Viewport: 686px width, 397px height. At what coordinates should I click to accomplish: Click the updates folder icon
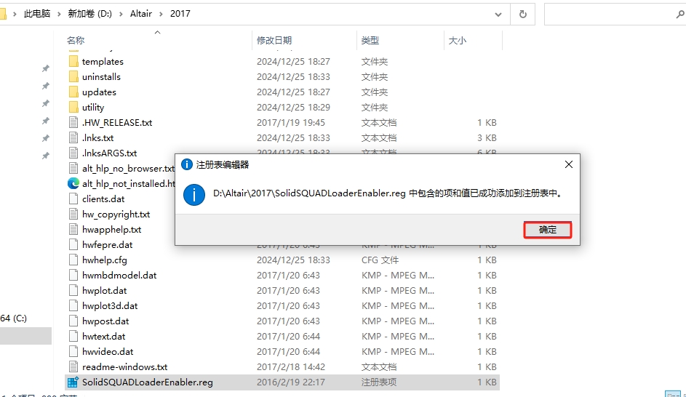pyautogui.click(x=73, y=92)
